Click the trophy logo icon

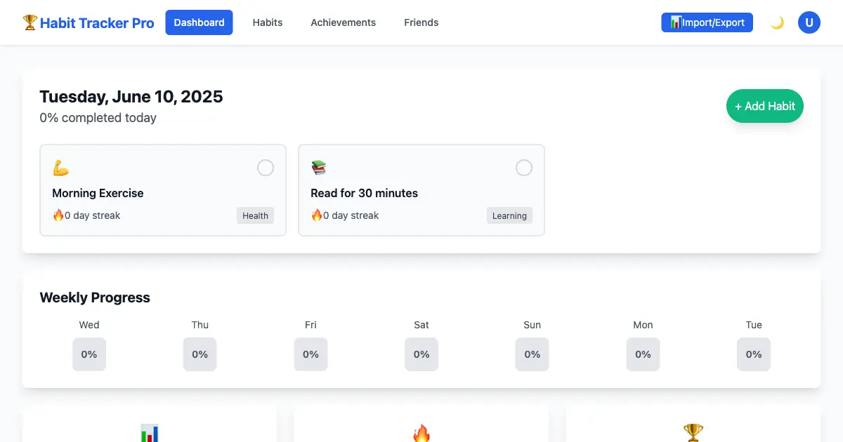[30, 22]
